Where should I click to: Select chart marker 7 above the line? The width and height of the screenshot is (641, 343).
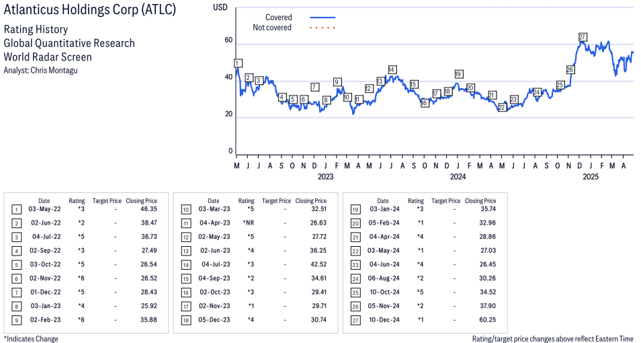click(314, 87)
